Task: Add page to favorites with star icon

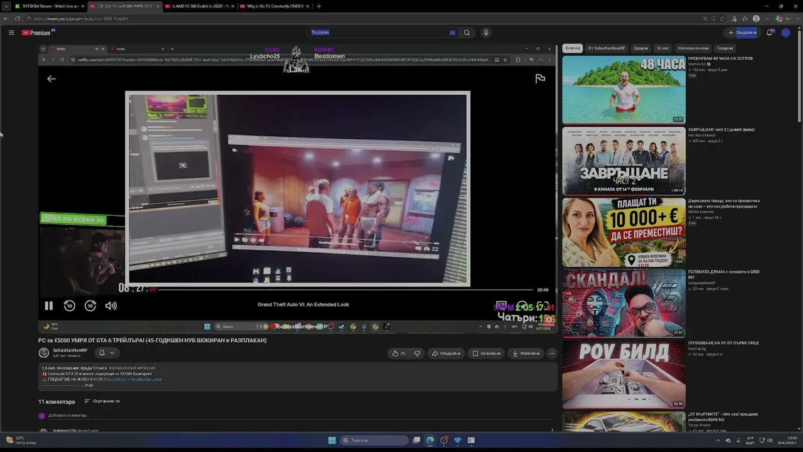Action: tap(723, 19)
